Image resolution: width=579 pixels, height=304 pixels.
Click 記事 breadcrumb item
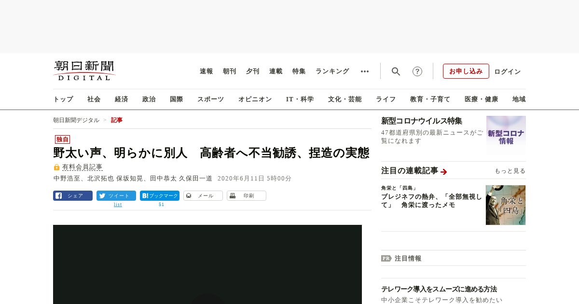pyautogui.click(x=117, y=120)
